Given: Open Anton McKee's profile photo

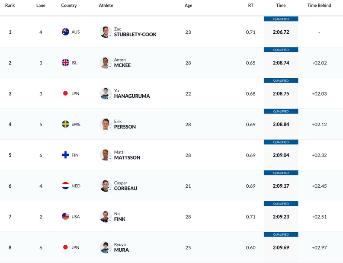Looking at the screenshot, I should (x=106, y=63).
